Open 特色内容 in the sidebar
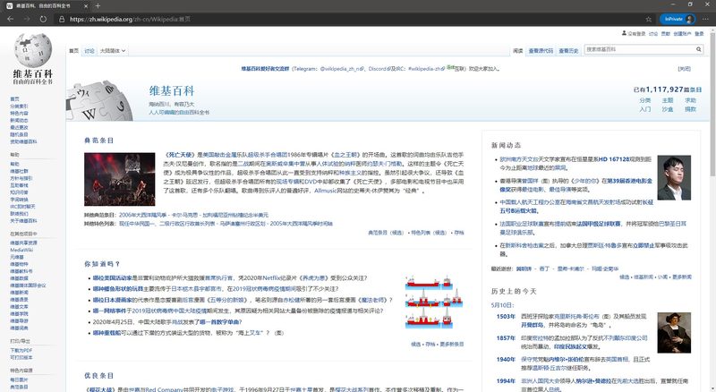Image resolution: width=716 pixels, height=392 pixels. [x=19, y=114]
